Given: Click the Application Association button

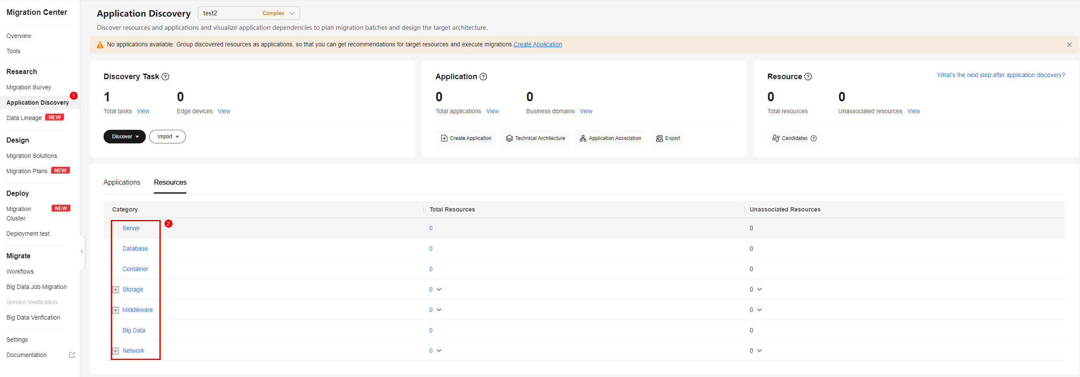Looking at the screenshot, I should pos(610,138).
